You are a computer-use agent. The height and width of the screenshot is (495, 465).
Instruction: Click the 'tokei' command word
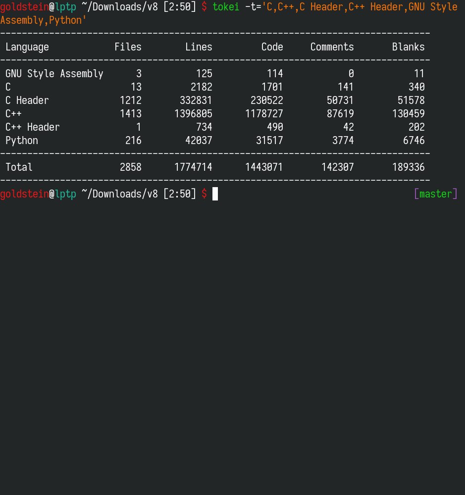[226, 6]
